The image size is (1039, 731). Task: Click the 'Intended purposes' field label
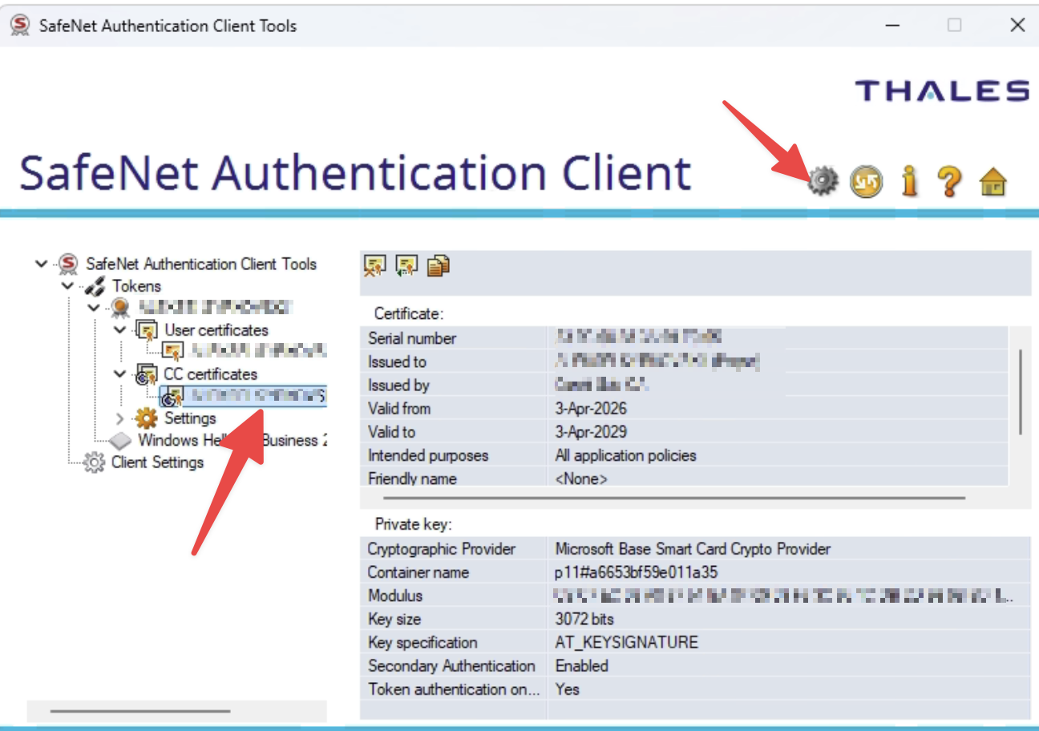click(428, 455)
